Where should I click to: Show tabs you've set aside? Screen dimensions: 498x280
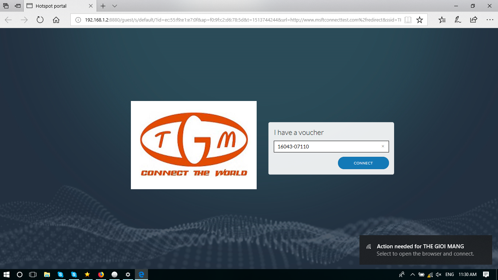pos(6,6)
